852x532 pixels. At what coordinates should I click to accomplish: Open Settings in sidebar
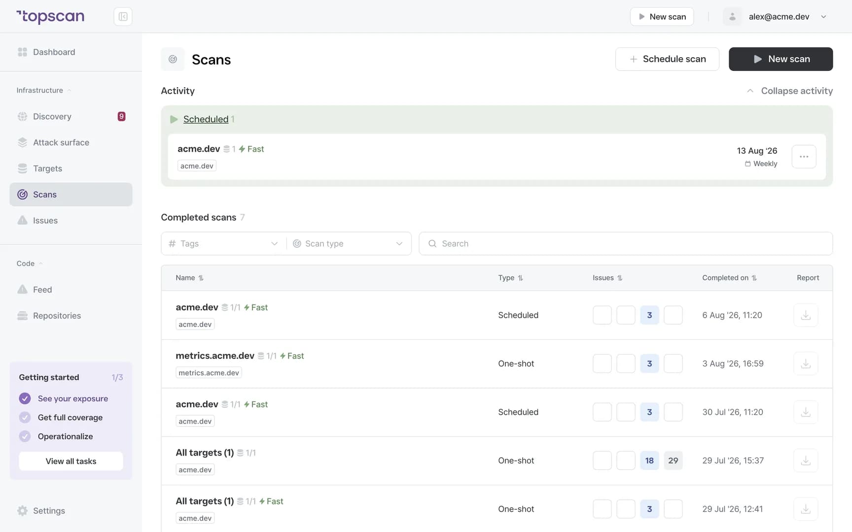[71, 511]
